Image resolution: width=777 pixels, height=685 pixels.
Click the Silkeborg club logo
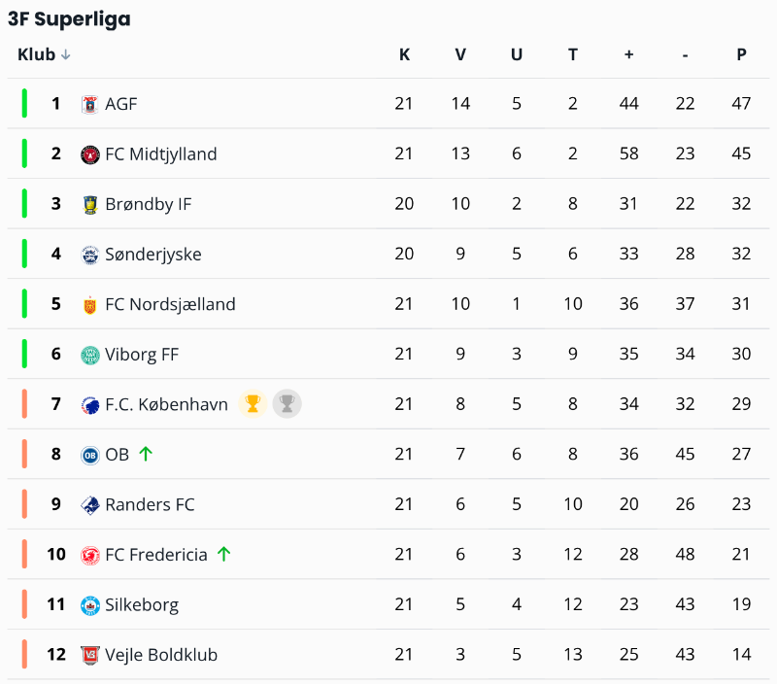90,604
